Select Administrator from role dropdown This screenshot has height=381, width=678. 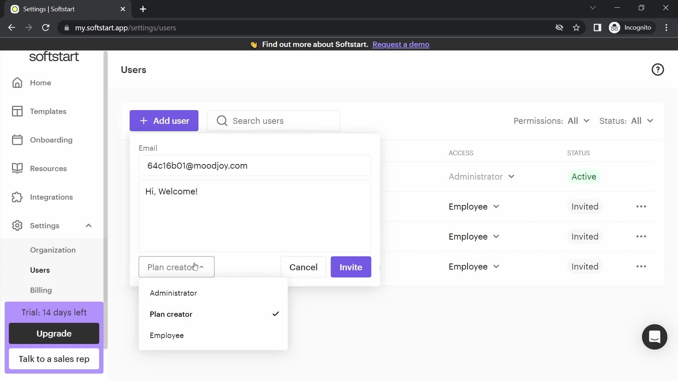tap(173, 292)
